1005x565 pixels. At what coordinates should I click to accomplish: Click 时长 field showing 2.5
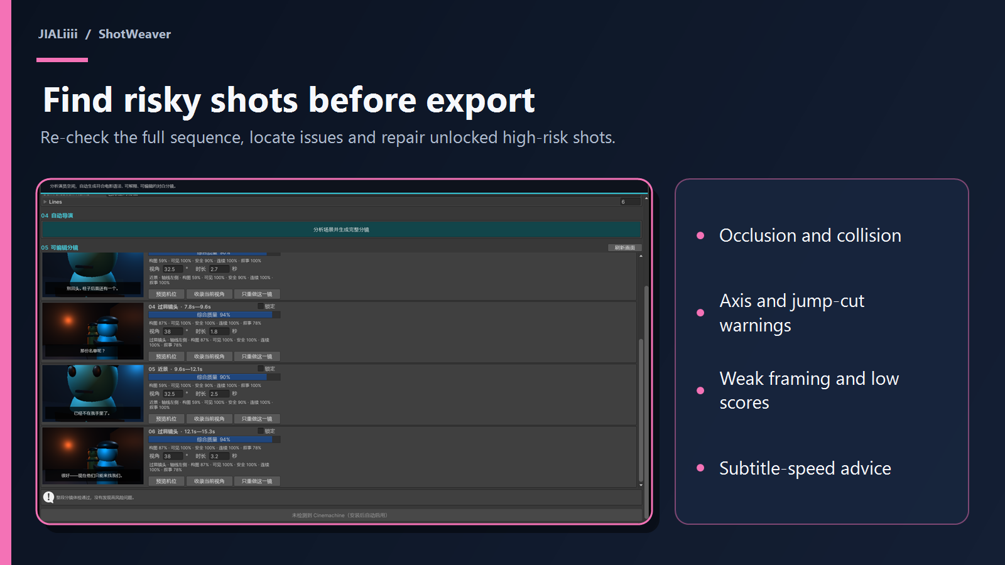[x=219, y=394]
